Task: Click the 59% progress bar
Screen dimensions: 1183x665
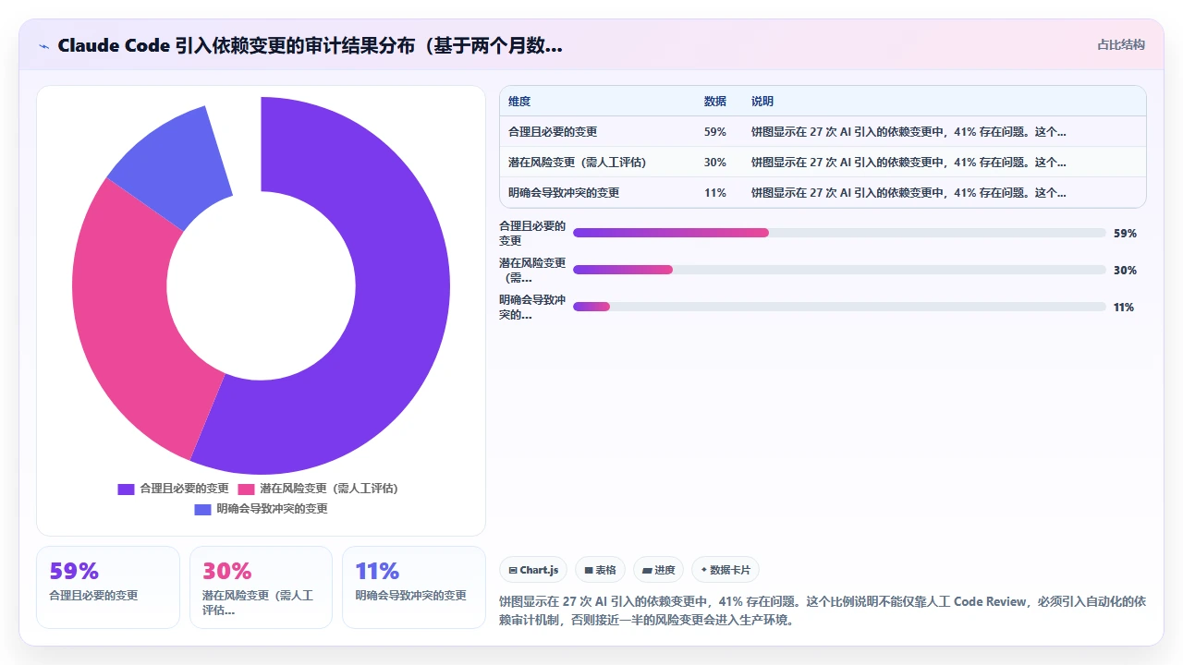Action: (839, 233)
